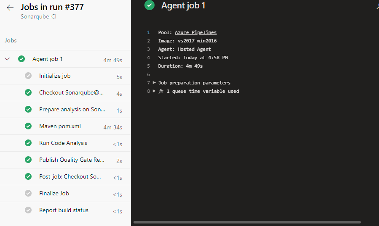Click gray status icon beside Finalize Job
Viewport: 379px width, 226px height.
coord(28,194)
